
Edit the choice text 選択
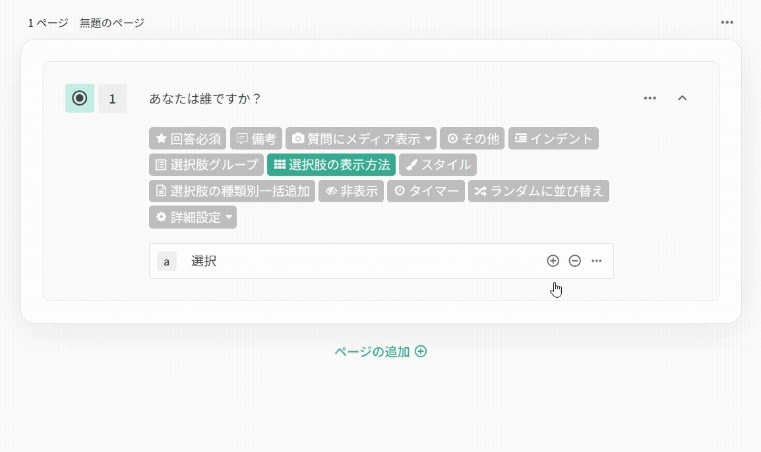coord(204,261)
